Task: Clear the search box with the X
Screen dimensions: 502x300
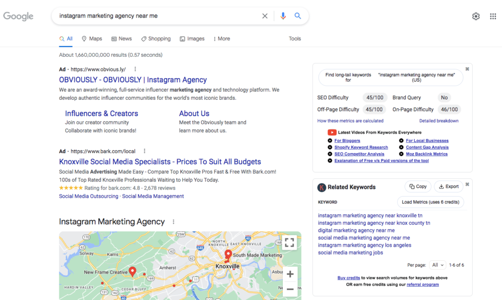Action: pyautogui.click(x=265, y=16)
